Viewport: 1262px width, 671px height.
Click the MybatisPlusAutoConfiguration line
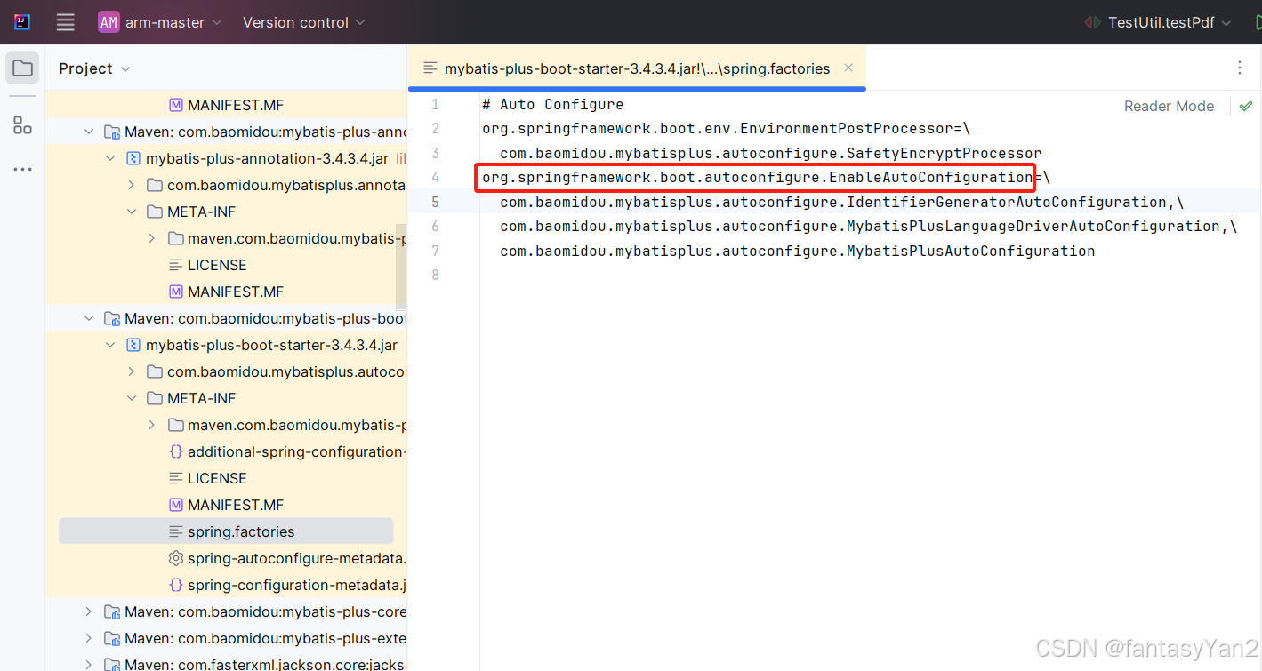pyautogui.click(x=797, y=251)
